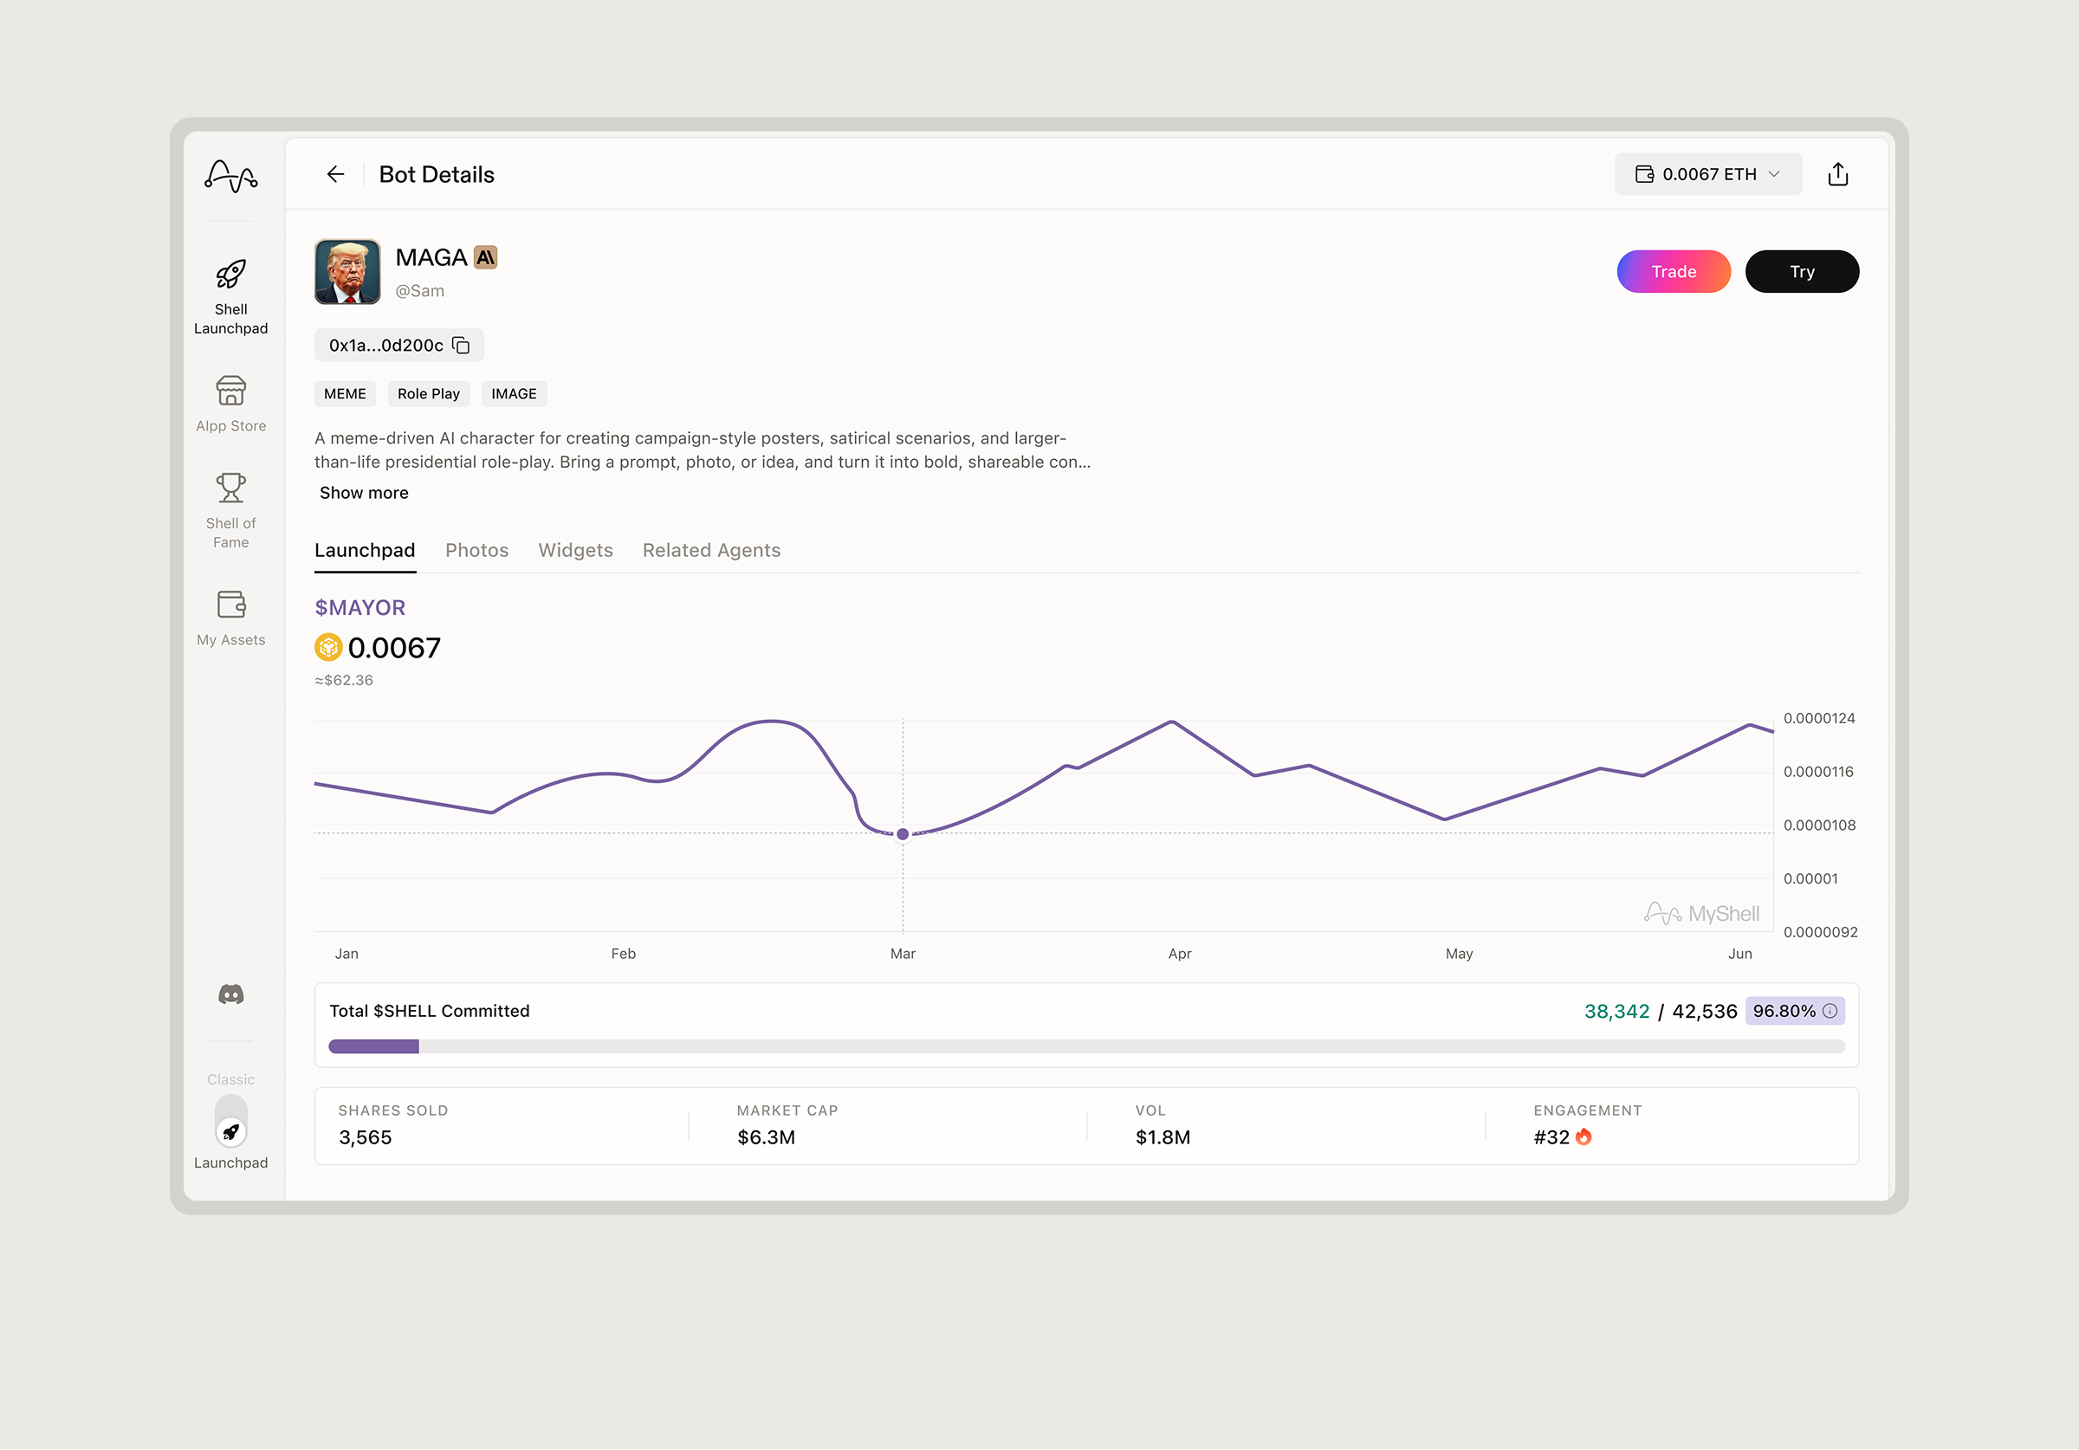Open My Assets wallet page
The height and width of the screenshot is (1450, 2079).
(x=231, y=618)
